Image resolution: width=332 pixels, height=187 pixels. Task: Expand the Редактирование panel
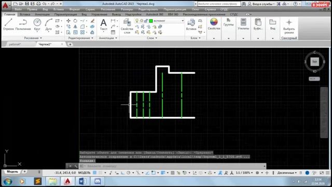click(x=81, y=38)
